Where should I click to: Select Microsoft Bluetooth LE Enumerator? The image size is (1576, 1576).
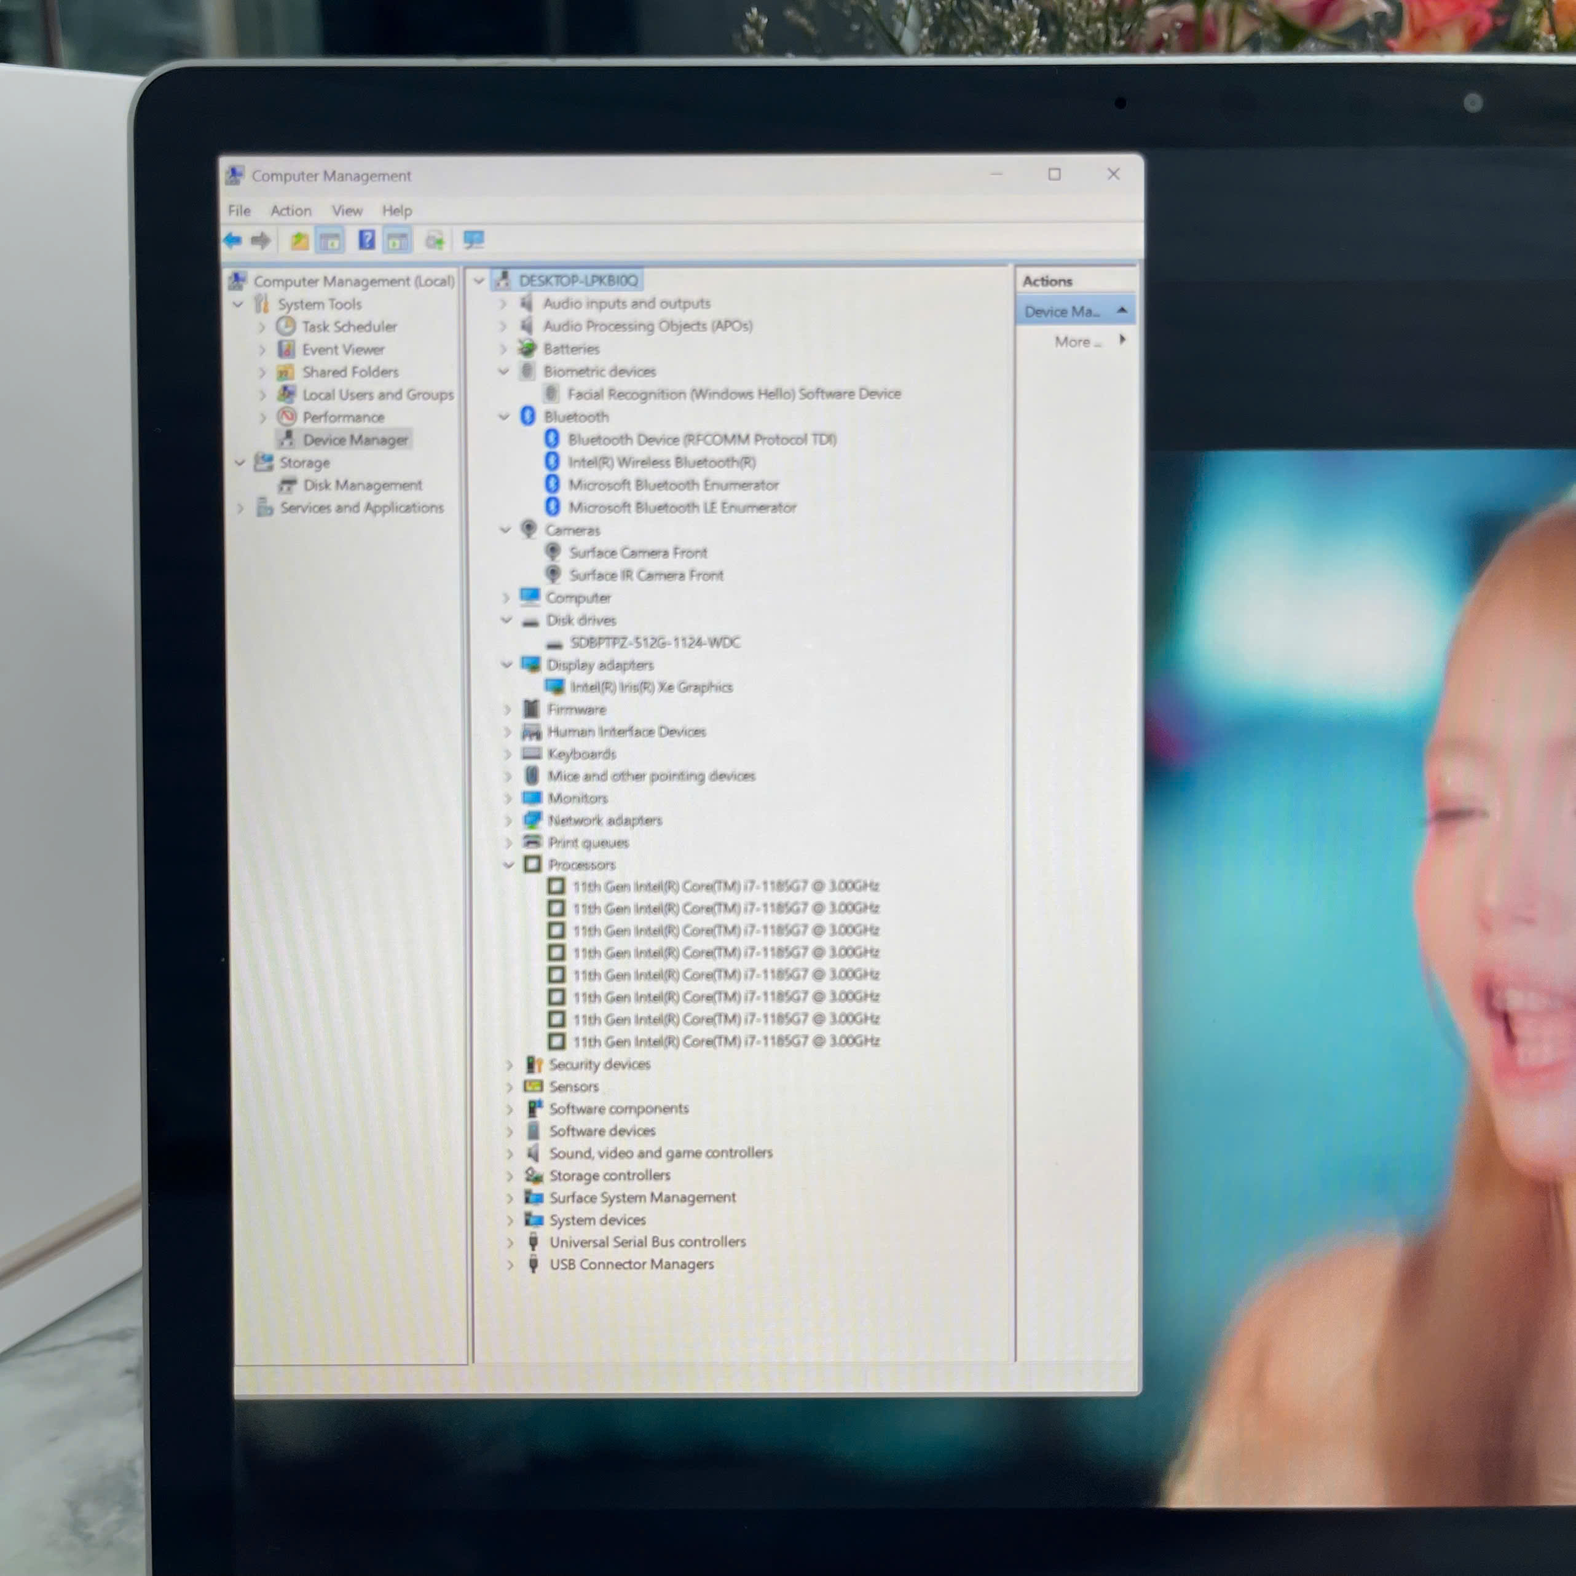click(682, 507)
